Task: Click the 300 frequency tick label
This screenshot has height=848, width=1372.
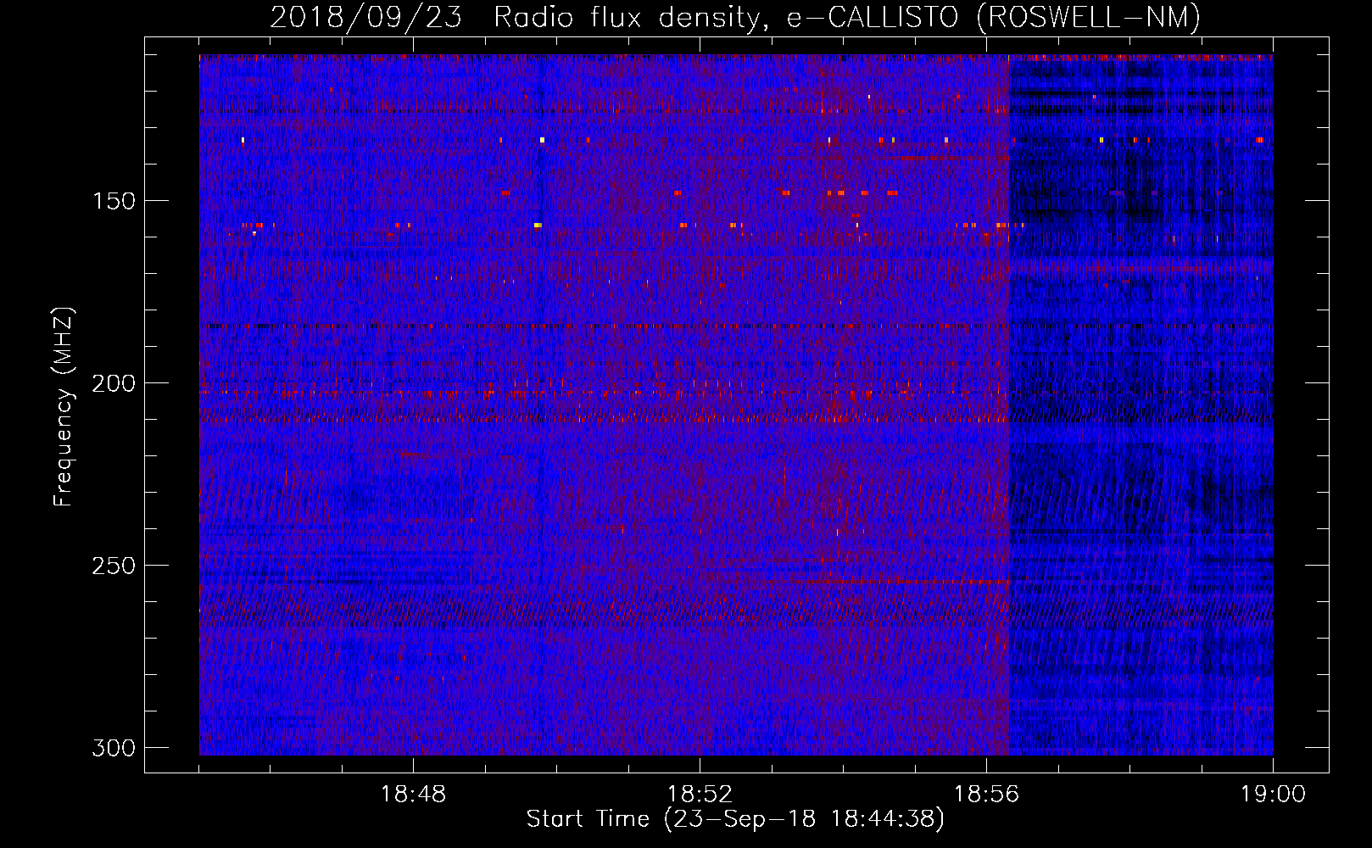Action: [x=113, y=748]
